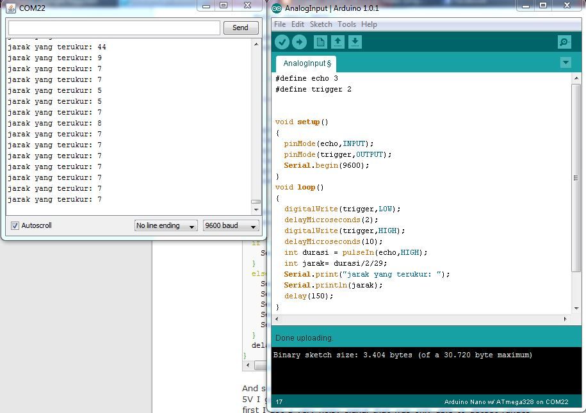Select the AnalogInput sketch tab
The height and width of the screenshot is (413, 586).
[x=307, y=63]
